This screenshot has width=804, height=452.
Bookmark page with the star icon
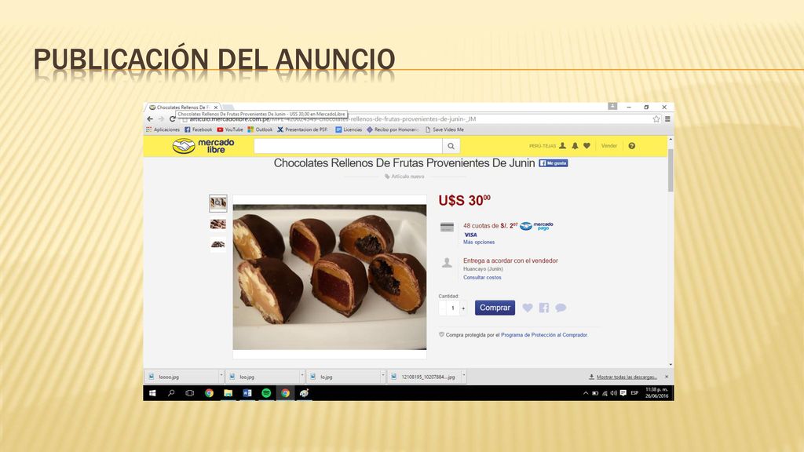click(656, 119)
